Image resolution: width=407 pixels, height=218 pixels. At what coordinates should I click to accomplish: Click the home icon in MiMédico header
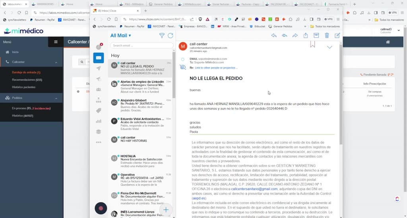[x=388, y=42]
